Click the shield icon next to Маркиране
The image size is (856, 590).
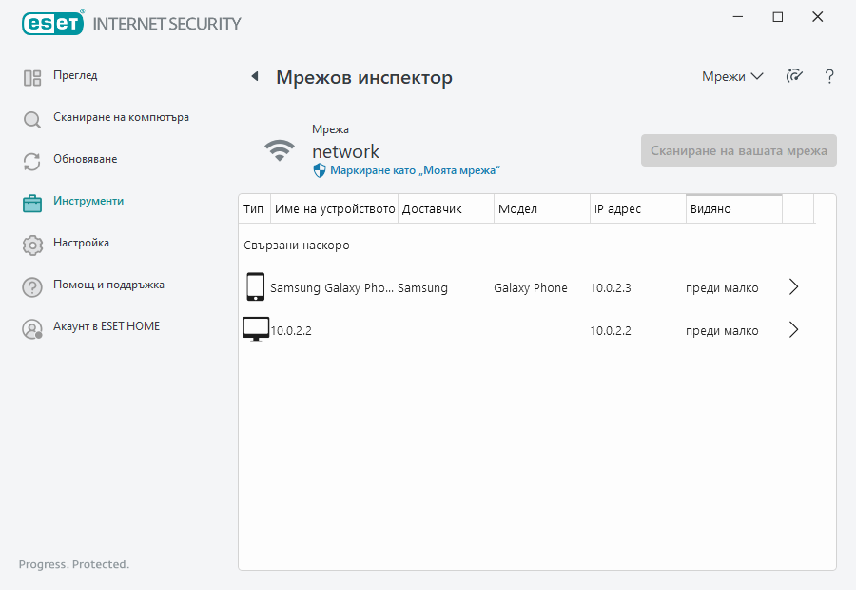click(320, 170)
